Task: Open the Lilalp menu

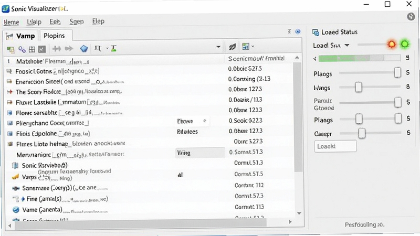Action: (x=34, y=22)
